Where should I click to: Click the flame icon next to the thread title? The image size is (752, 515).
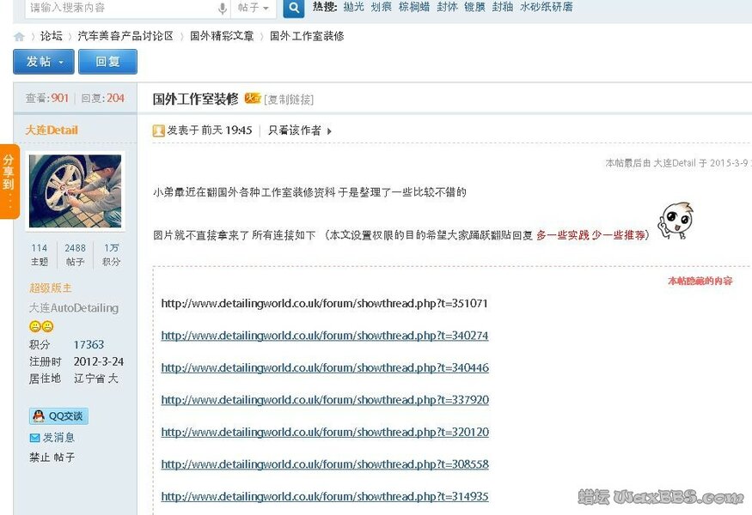(253, 97)
